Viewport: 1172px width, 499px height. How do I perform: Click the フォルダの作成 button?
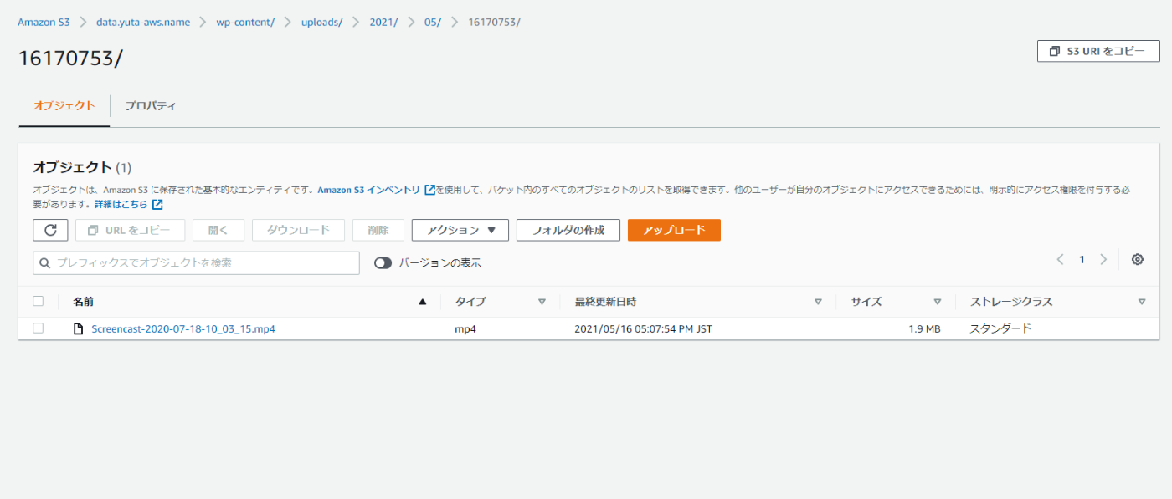568,230
